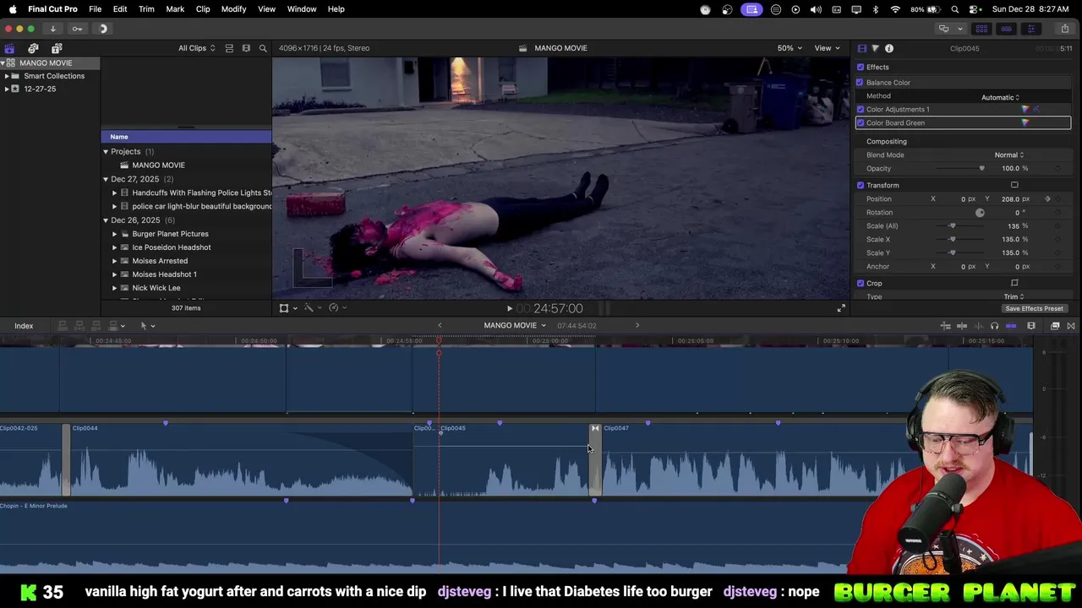The width and height of the screenshot is (1082, 608).
Task: Toggle on-screen Transform controls icon
Action: click(x=1014, y=185)
